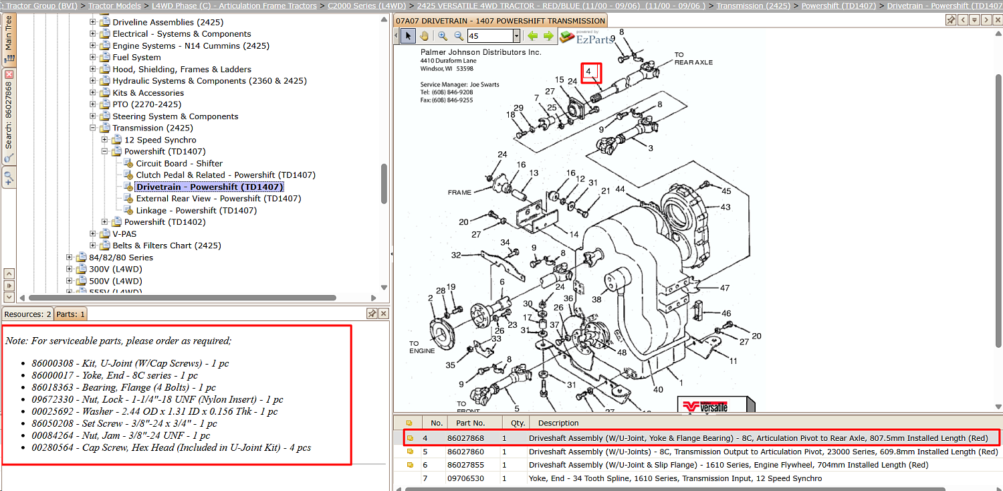Expand Hood, Shielding, Frames & Ladders node

(x=93, y=70)
